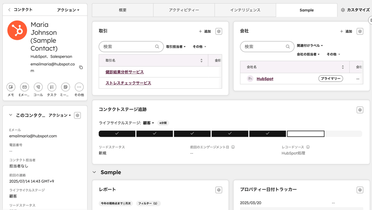Screen dimensions: 372x210
Task: Click 追加 in the 会社 card
Action: 346,32
